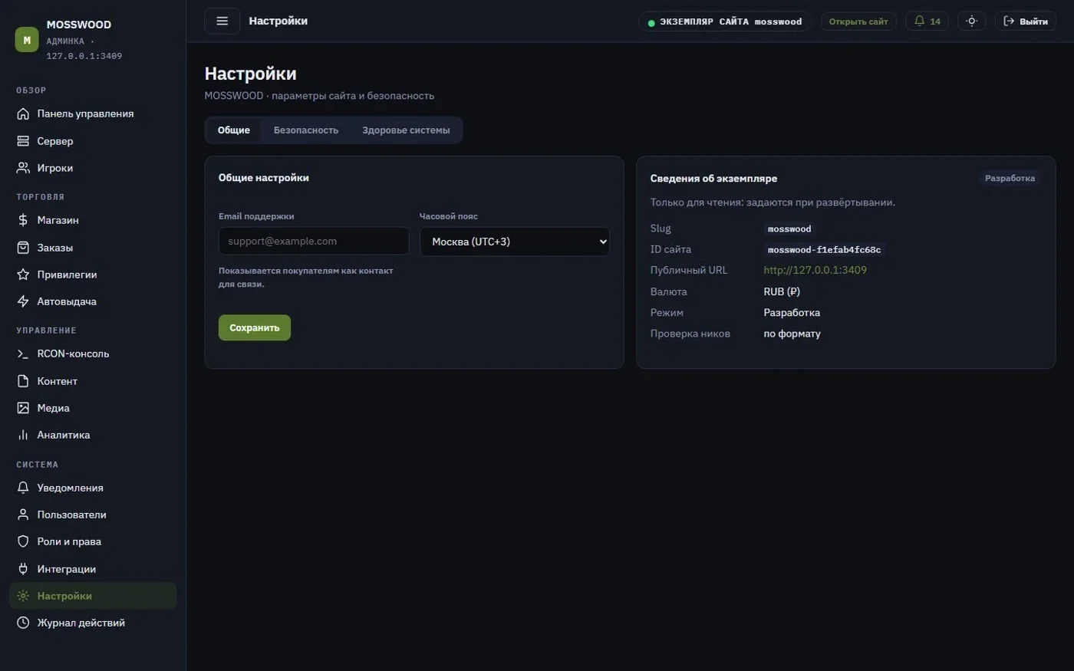Click the Сохранить button
The image size is (1074, 671).
[x=255, y=327]
